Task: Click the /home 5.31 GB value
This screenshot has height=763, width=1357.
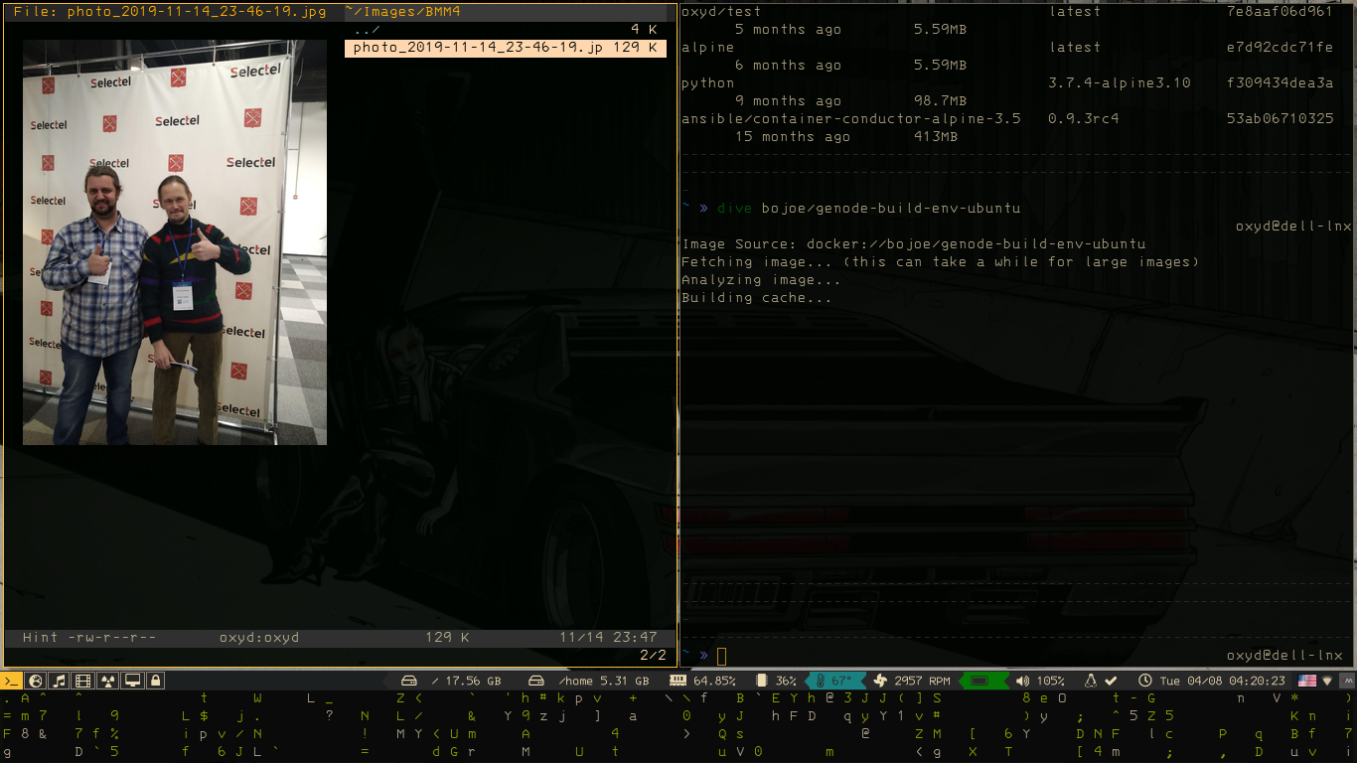Action: tap(604, 681)
